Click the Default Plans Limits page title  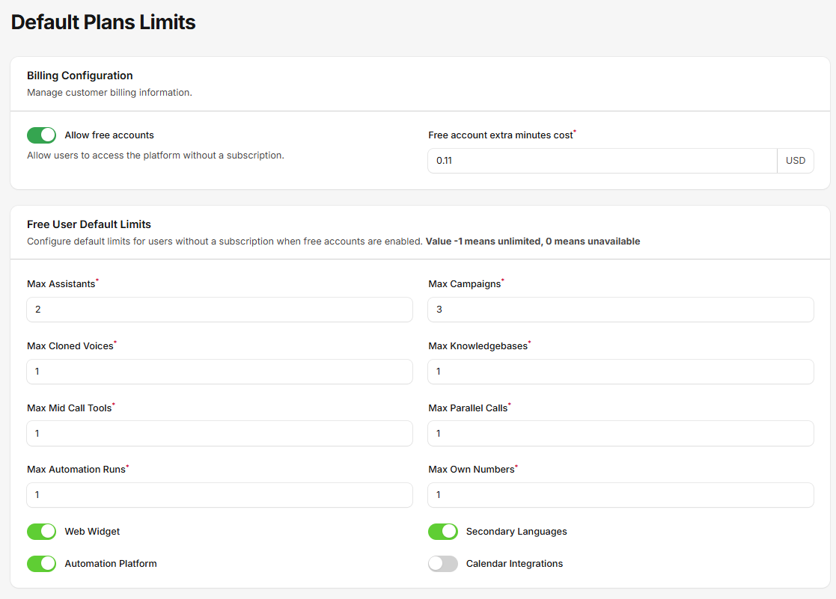click(103, 22)
